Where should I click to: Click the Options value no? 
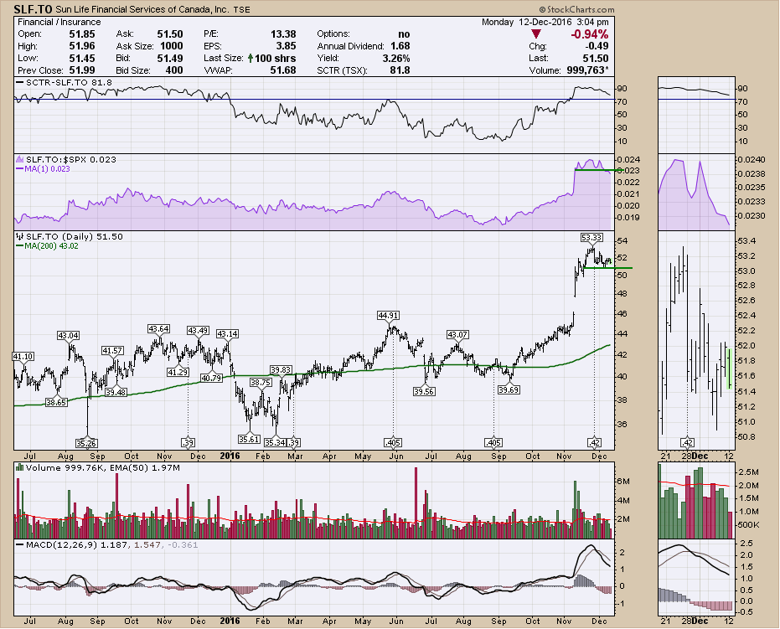404,34
